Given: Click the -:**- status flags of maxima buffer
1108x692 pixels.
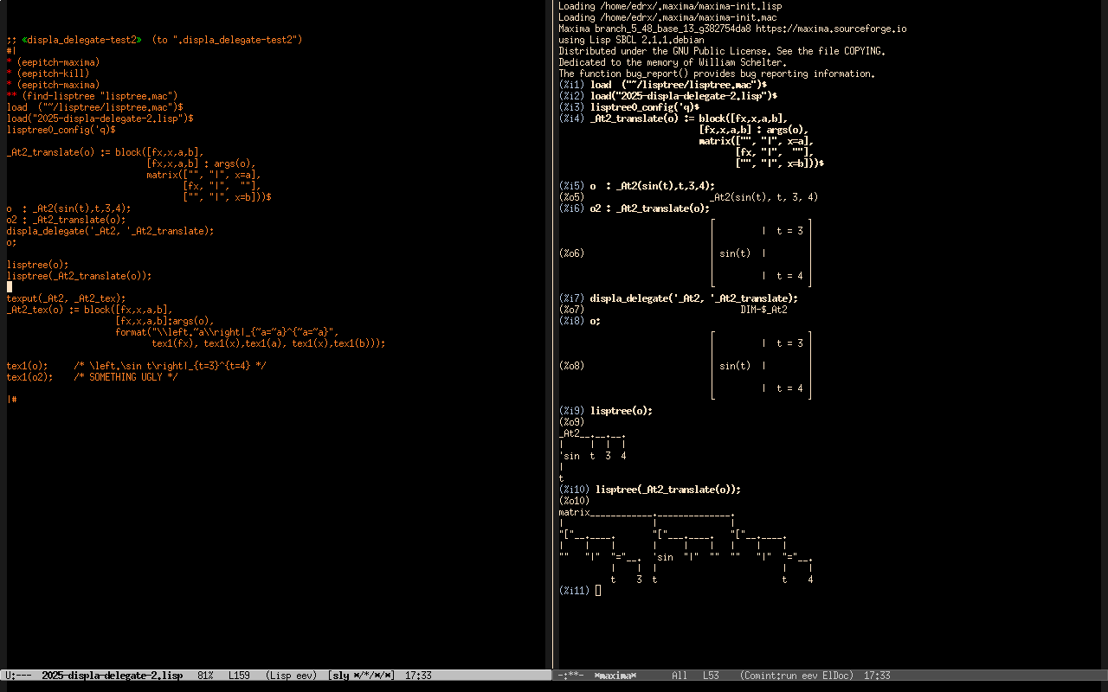Looking at the screenshot, I should (571, 676).
